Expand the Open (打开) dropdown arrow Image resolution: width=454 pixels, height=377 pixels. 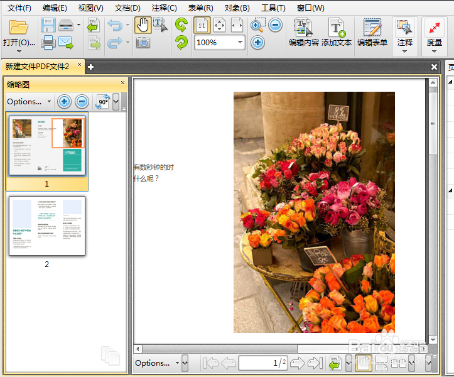pyautogui.click(x=19, y=52)
